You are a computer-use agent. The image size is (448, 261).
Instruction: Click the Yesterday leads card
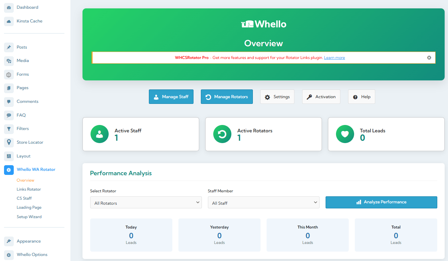click(x=219, y=235)
